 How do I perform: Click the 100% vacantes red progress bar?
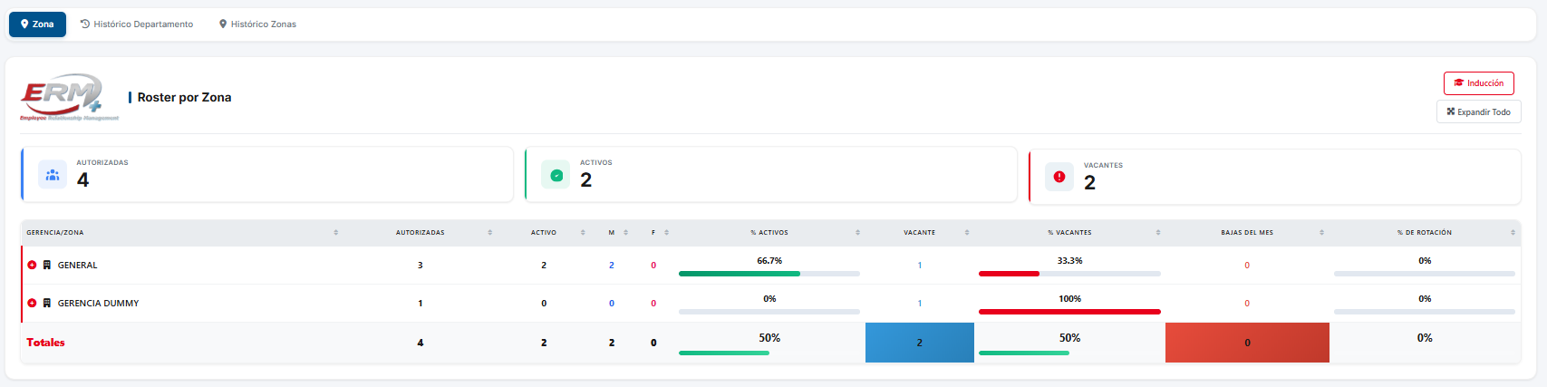(1069, 311)
